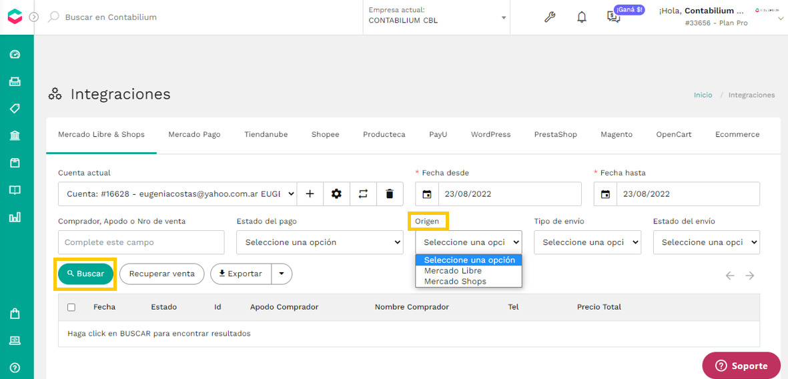This screenshot has height=379, width=788.
Task: Click the Contabilium logo icon
Action: click(15, 17)
